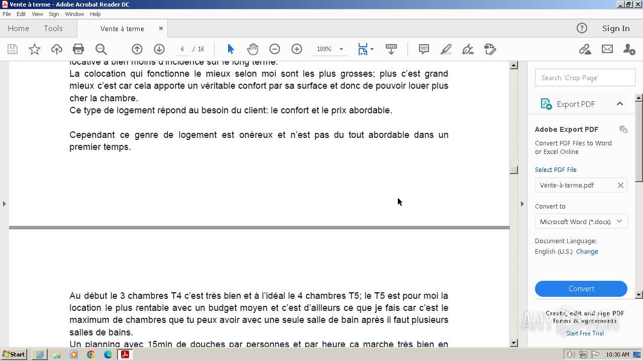Open the Edit menu
The height and width of the screenshot is (361, 643).
pos(21,14)
